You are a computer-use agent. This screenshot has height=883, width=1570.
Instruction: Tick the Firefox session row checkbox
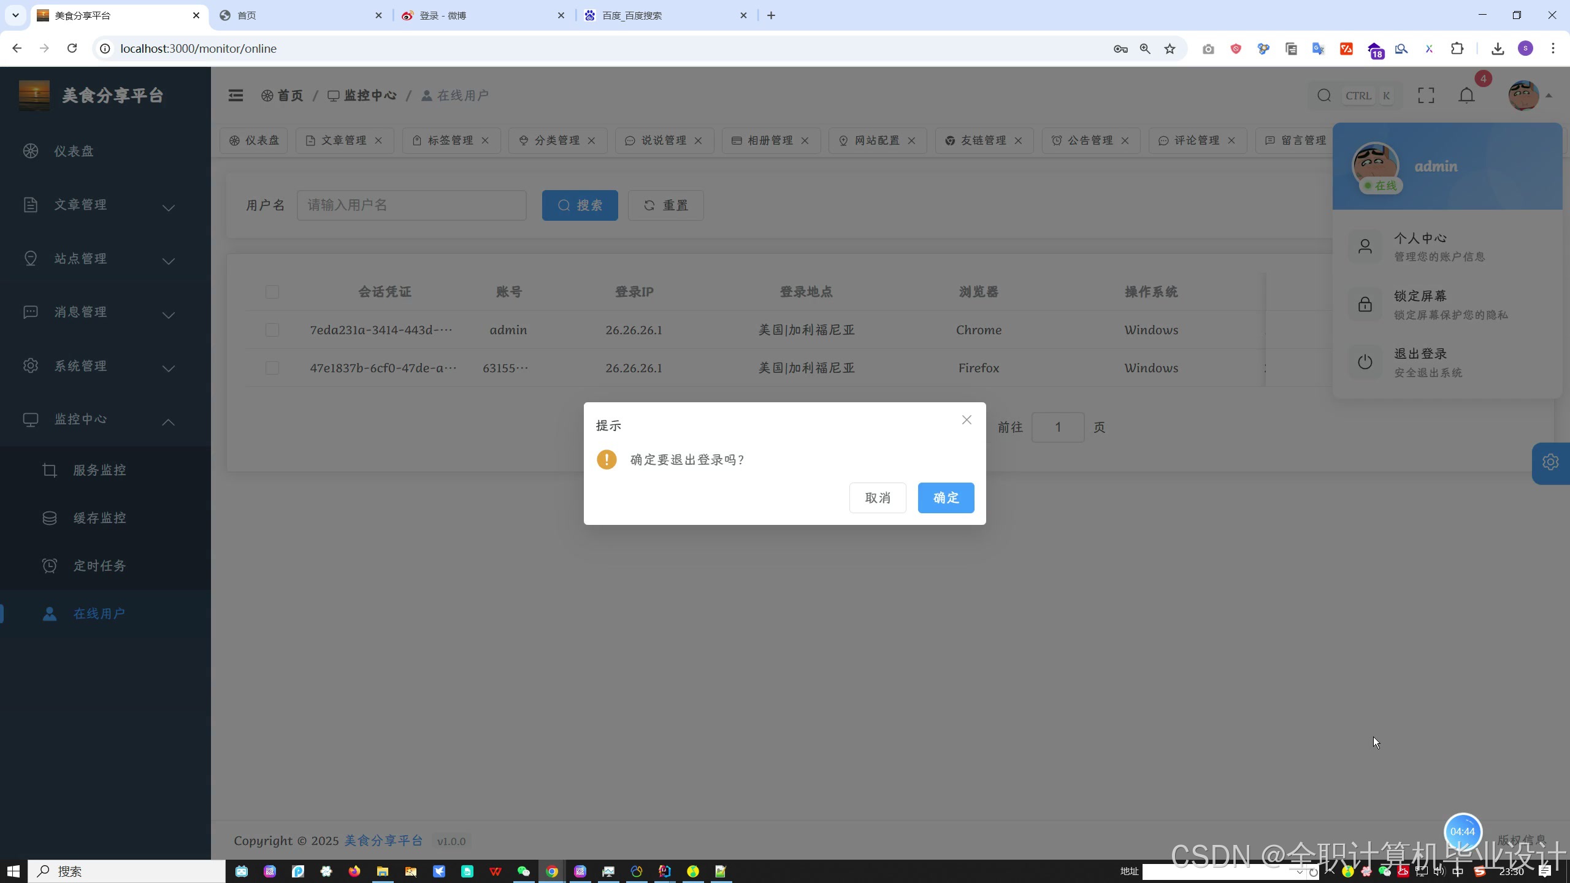[x=272, y=368]
